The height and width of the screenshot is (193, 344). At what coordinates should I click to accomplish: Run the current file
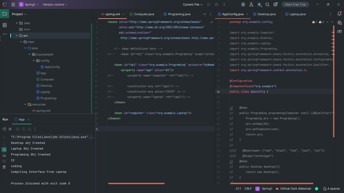coord(209,5)
